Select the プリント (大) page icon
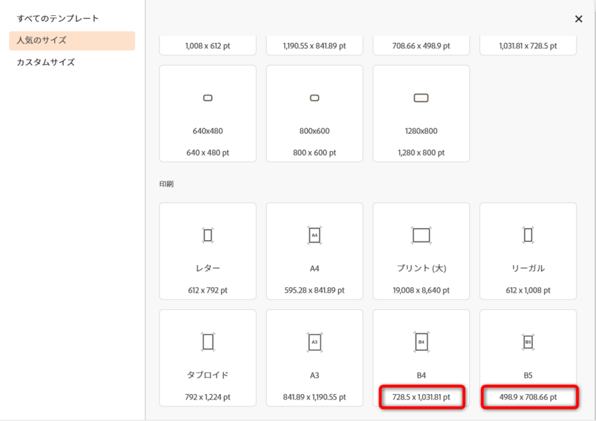Viewport: 596px width, 421px height. point(421,236)
